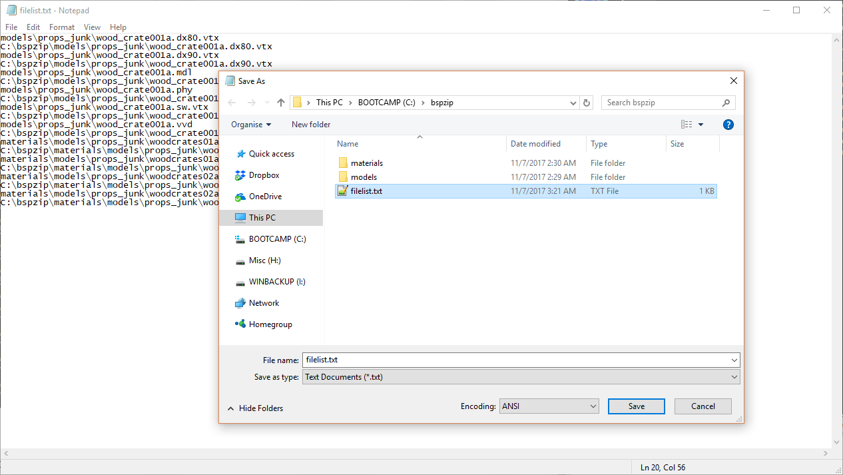Open Encoding ANSI dropdown

coord(549,406)
